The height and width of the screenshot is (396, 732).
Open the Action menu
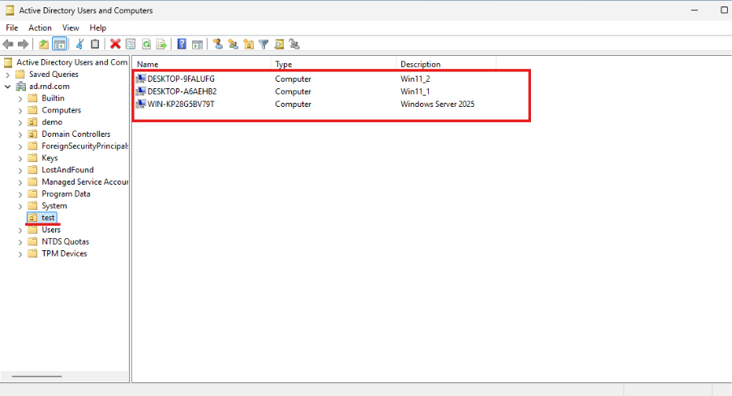(x=40, y=28)
